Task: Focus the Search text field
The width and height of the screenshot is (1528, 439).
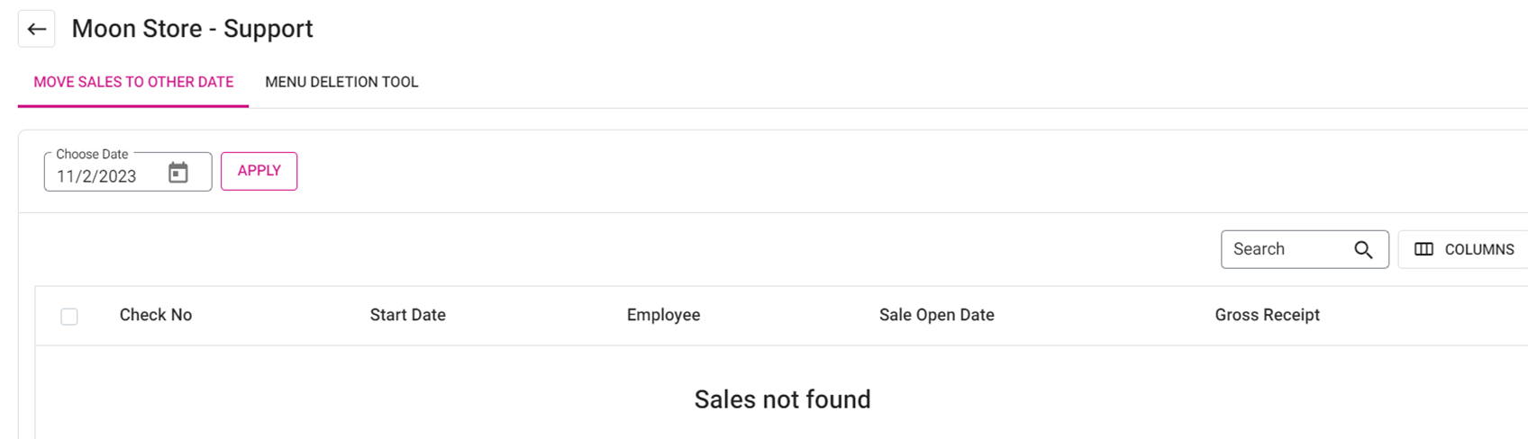Action: tap(1284, 249)
